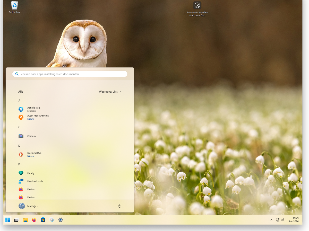
Task: Open the Matthijs user account menu
Action: pos(28,206)
